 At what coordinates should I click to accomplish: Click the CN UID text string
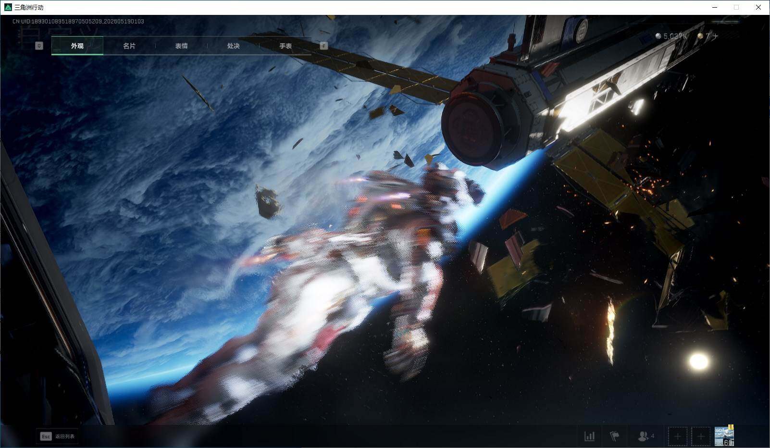pos(78,21)
